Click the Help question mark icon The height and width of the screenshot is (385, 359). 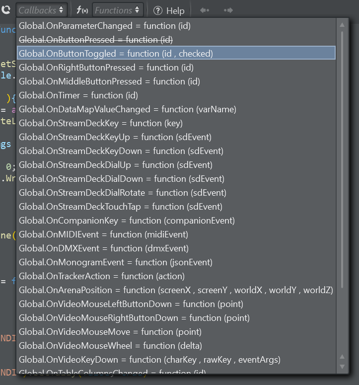[157, 10]
